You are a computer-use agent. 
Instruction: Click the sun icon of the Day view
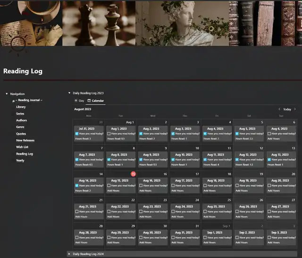[76, 101]
